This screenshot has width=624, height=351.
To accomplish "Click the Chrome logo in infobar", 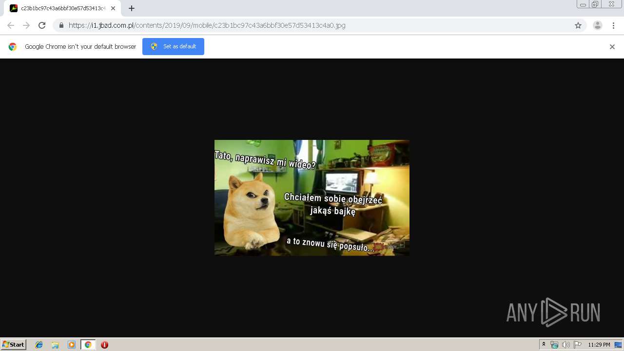I will tap(13, 47).
